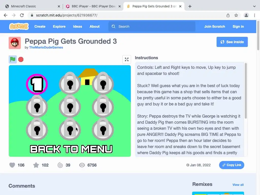The image size is (260, 195).
Task: Click the See inside button
Action: pos(232,42)
